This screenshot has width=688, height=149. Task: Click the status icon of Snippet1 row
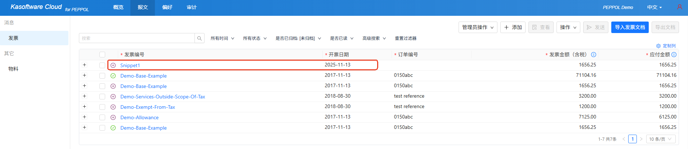click(113, 65)
